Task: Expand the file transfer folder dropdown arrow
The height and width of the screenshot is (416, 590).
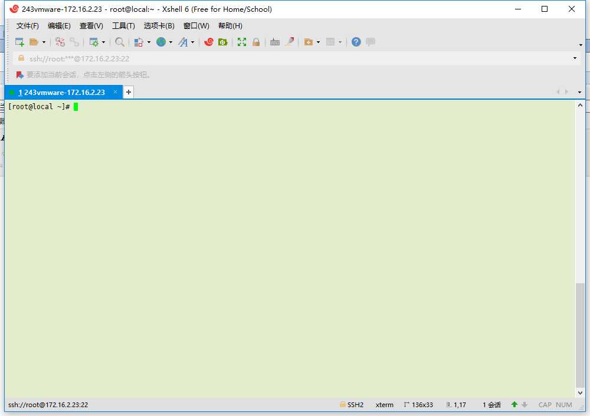Action: click(x=319, y=42)
